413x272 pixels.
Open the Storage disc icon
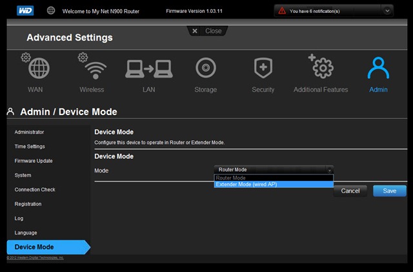(206, 68)
